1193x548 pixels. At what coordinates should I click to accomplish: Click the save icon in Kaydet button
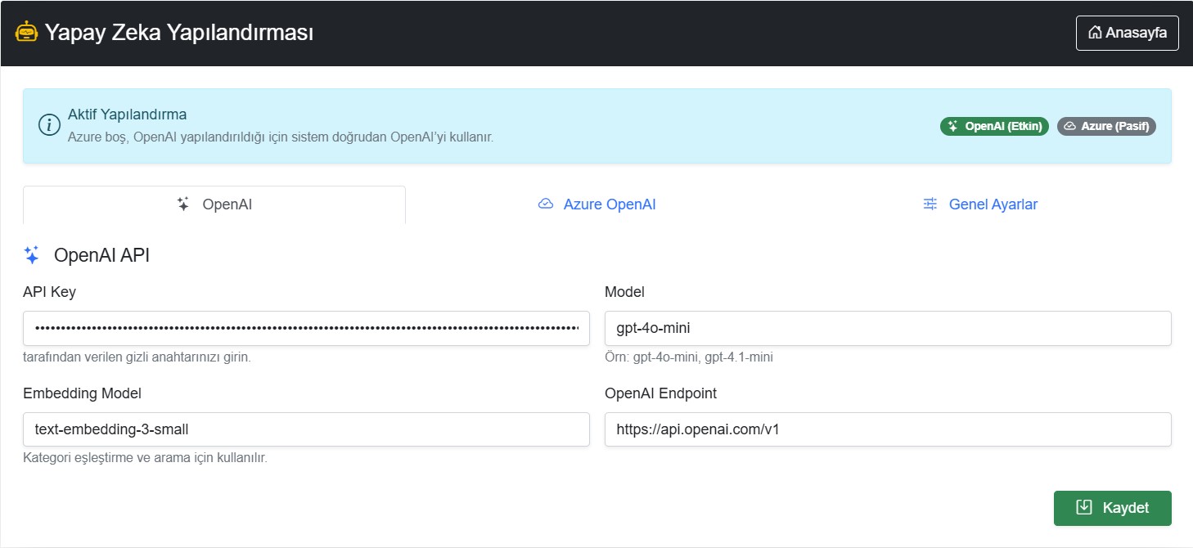click(1084, 508)
